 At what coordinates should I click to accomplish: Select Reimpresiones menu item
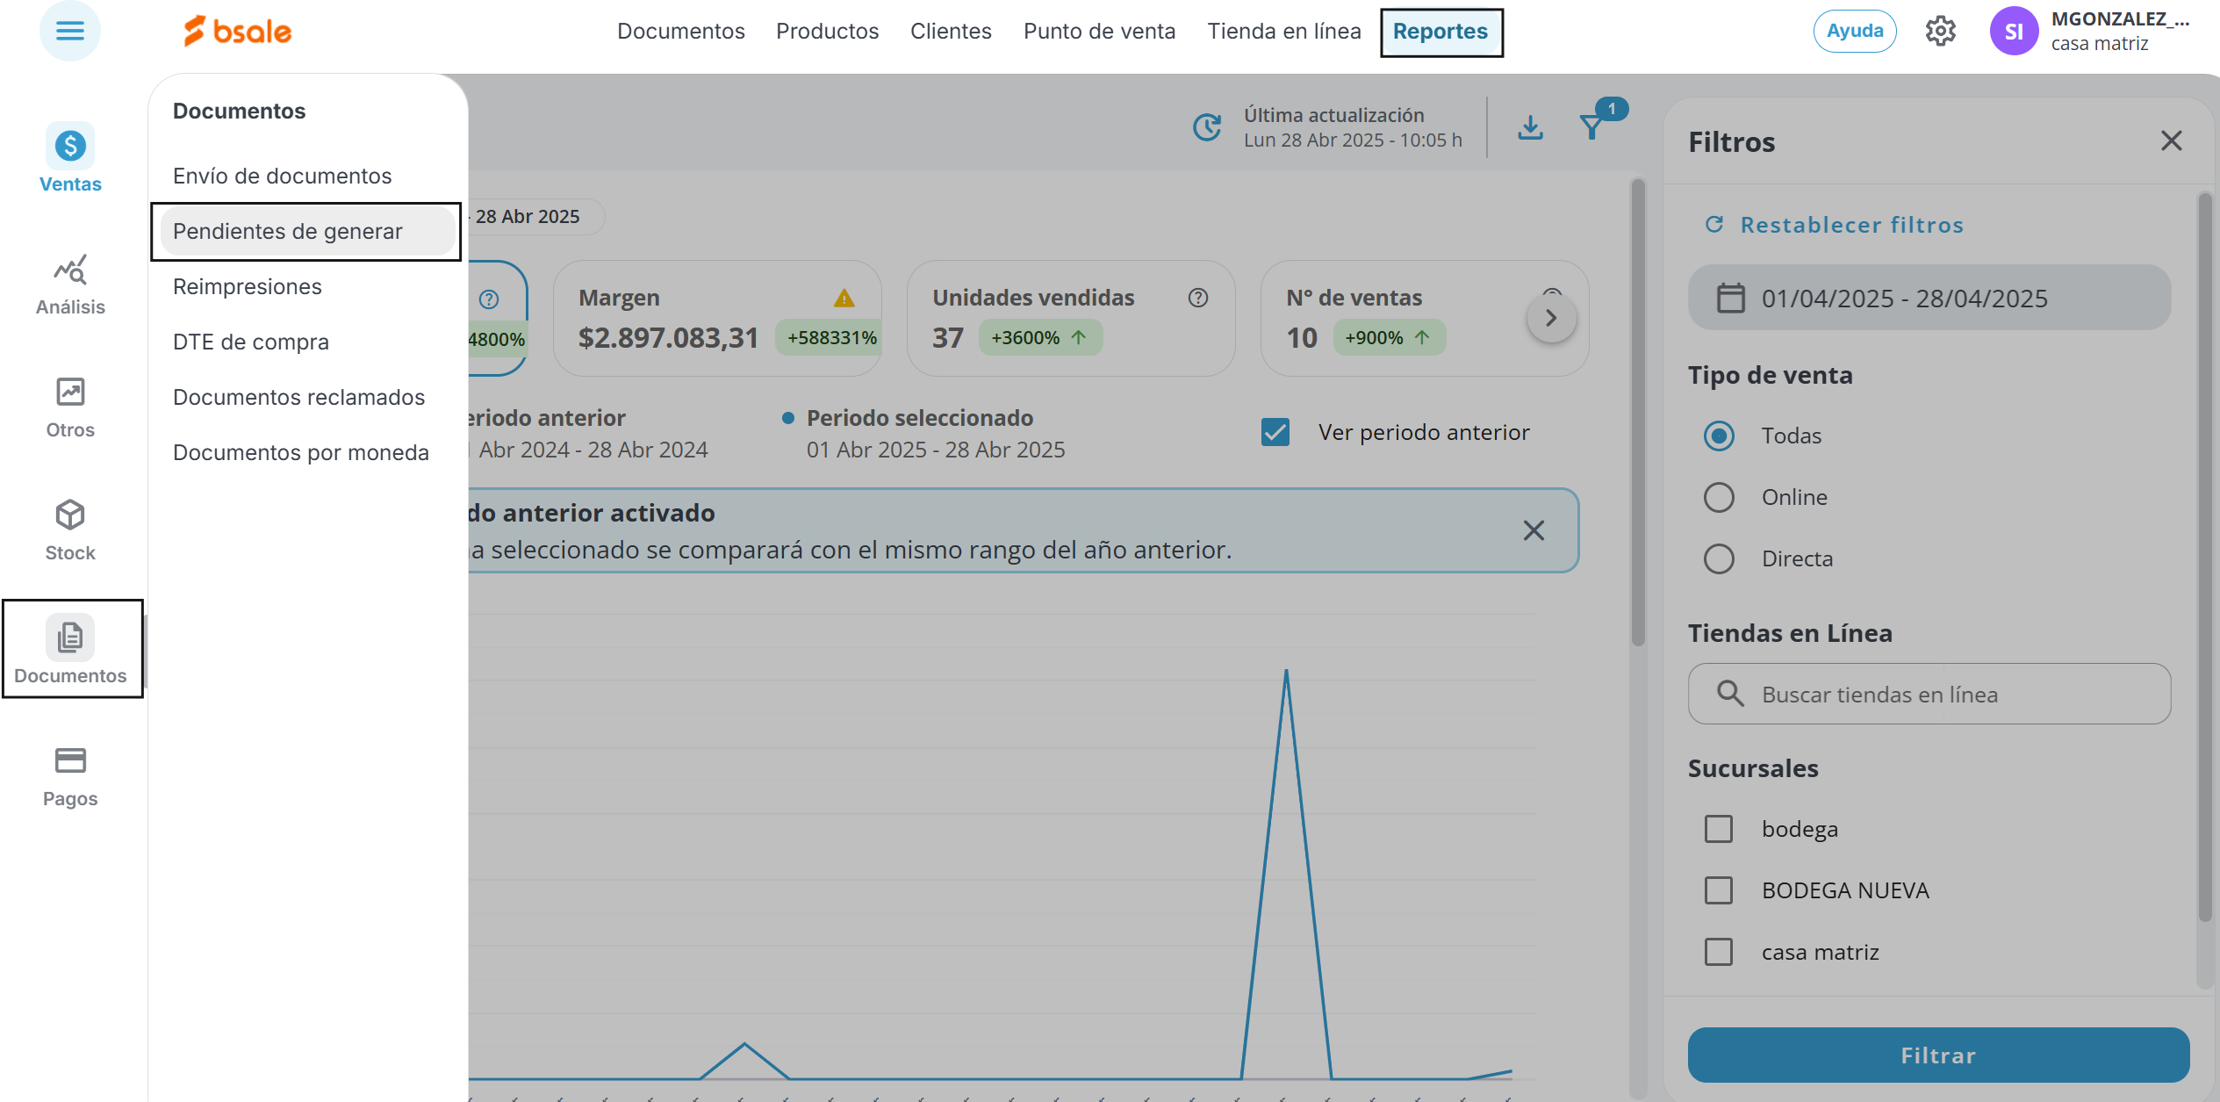pyautogui.click(x=248, y=286)
